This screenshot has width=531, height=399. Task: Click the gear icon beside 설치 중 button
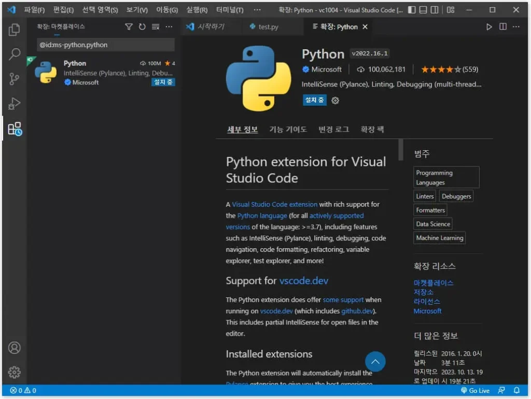point(335,101)
